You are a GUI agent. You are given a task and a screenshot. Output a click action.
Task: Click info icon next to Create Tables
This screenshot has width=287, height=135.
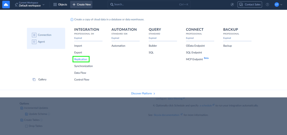coord(41,120)
